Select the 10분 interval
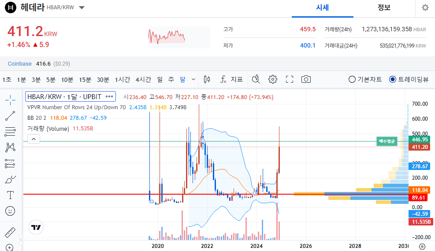The width and height of the screenshot is (435, 251). coord(67,80)
